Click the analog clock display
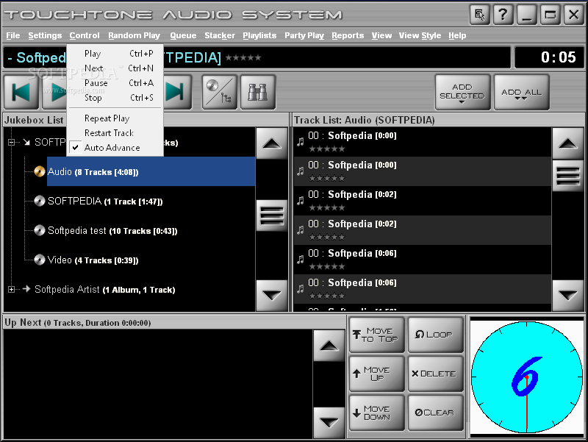Screen dimensions: 588x442 coord(527,377)
